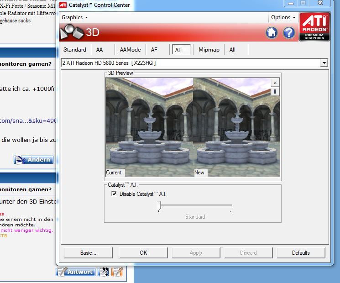
Task: Click the New preview image
Action: (236, 127)
